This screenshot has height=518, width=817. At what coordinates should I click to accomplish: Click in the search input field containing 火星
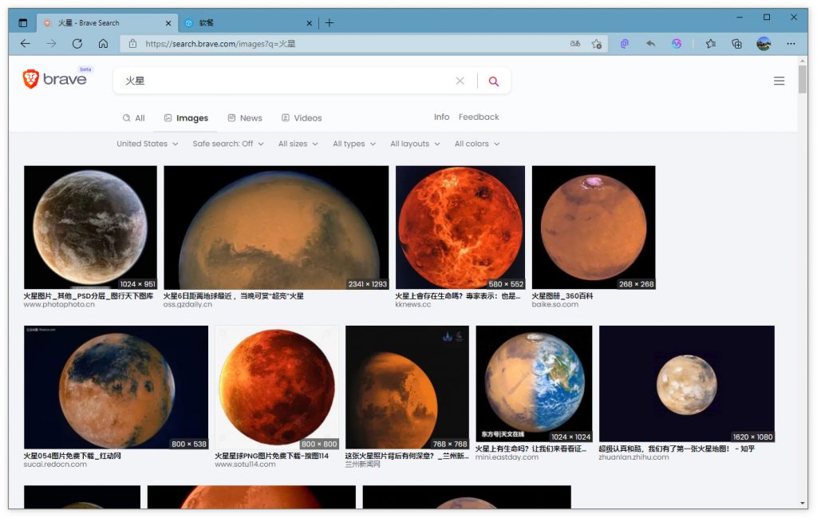(x=279, y=81)
